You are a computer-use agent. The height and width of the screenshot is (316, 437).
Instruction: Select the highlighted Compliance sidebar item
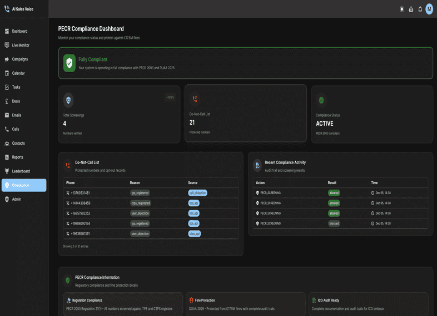point(24,185)
